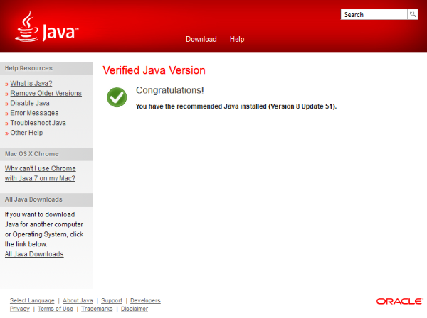Open the 'What is Java?' link

coord(31,83)
